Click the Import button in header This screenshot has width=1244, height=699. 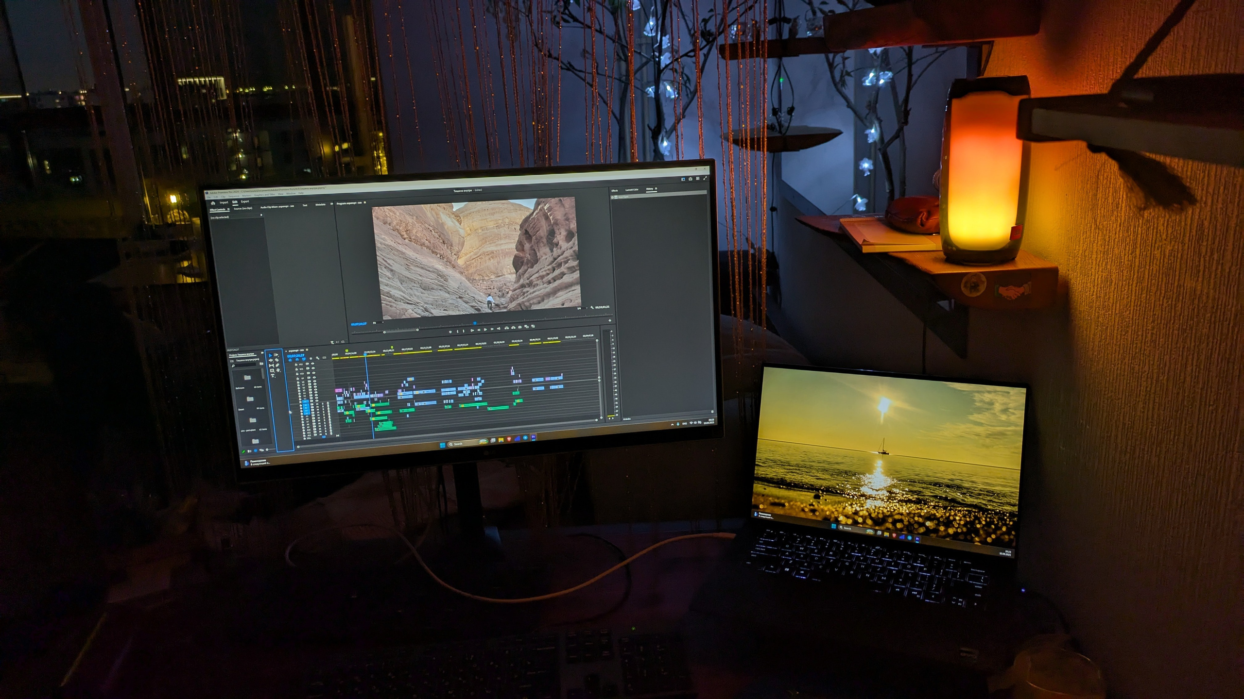[224, 202]
